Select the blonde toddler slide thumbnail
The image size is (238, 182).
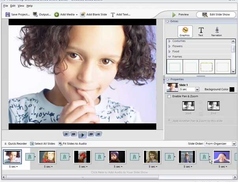click(x=152, y=157)
